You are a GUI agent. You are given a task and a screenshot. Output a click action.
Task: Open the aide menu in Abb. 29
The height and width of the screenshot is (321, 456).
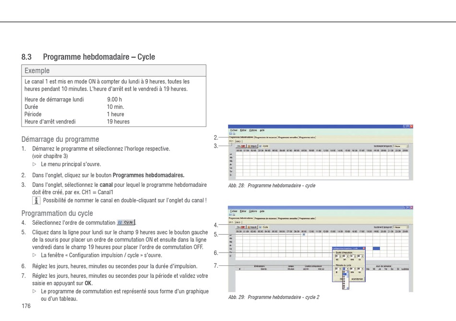pos(262,211)
